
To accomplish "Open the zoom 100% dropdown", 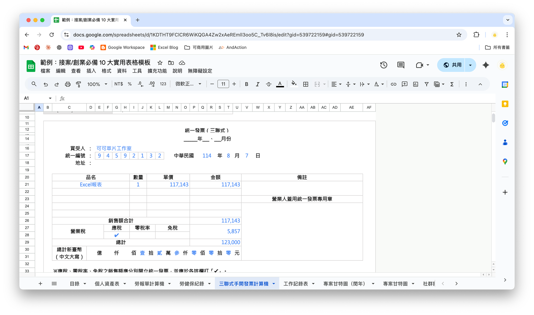I will pyautogui.click(x=97, y=84).
